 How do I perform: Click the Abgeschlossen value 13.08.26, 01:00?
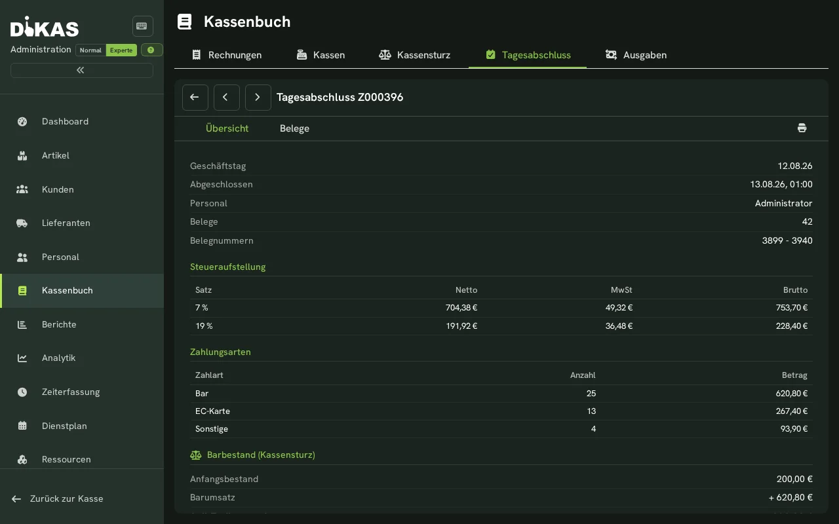[x=781, y=185]
